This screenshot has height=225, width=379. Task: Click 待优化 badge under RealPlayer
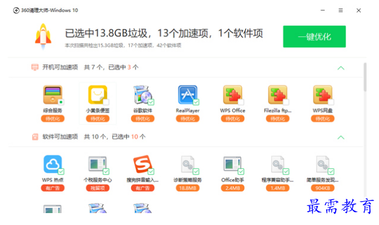click(x=187, y=118)
